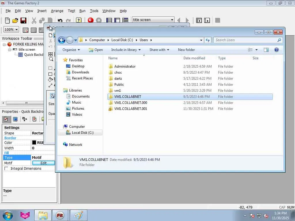295x221 pixels.
Task: Click the second grid icon beside zoom box
Action: coord(33,30)
